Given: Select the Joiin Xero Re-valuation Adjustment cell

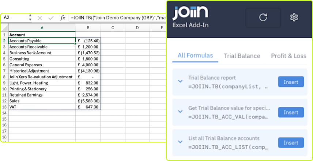Looking at the screenshot, I should coord(42,77).
